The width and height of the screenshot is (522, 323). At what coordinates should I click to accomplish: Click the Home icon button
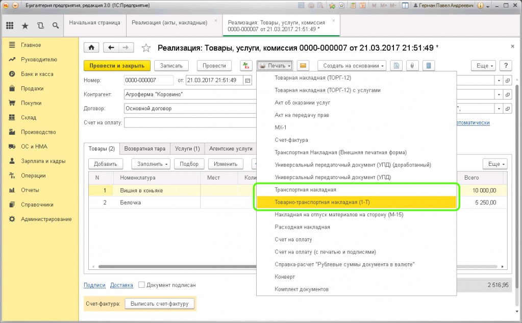tap(91, 47)
